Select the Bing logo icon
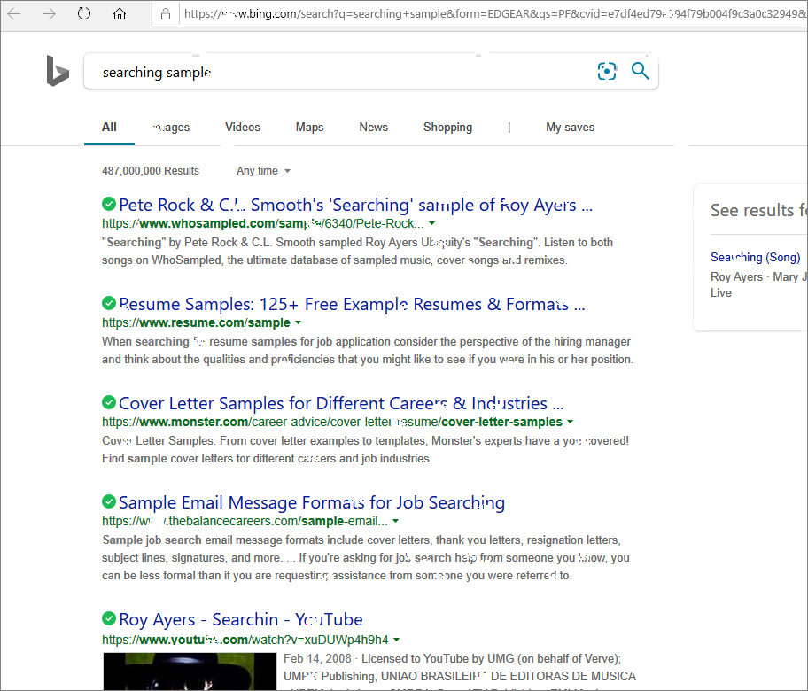808x691 pixels. click(x=57, y=71)
